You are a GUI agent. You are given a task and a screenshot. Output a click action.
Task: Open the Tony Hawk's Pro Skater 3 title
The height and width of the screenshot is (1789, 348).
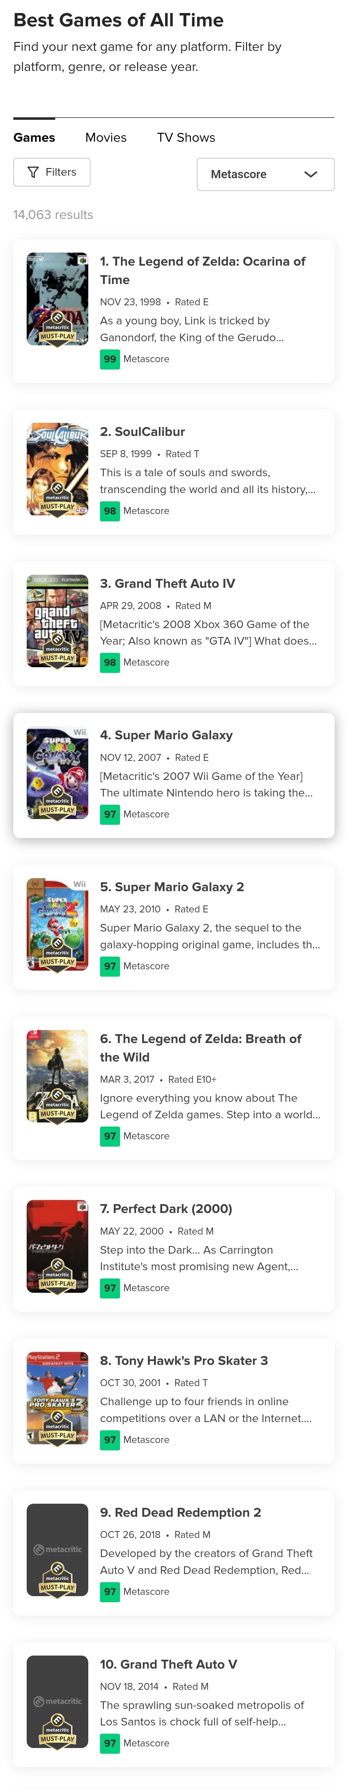[x=184, y=1360]
